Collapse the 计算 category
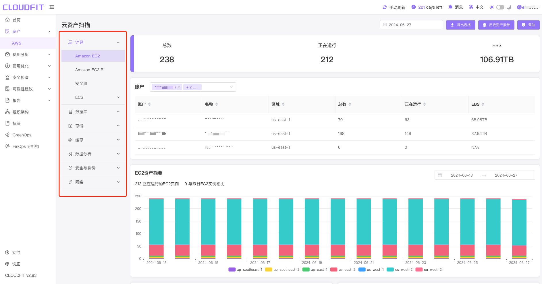 pos(118,42)
